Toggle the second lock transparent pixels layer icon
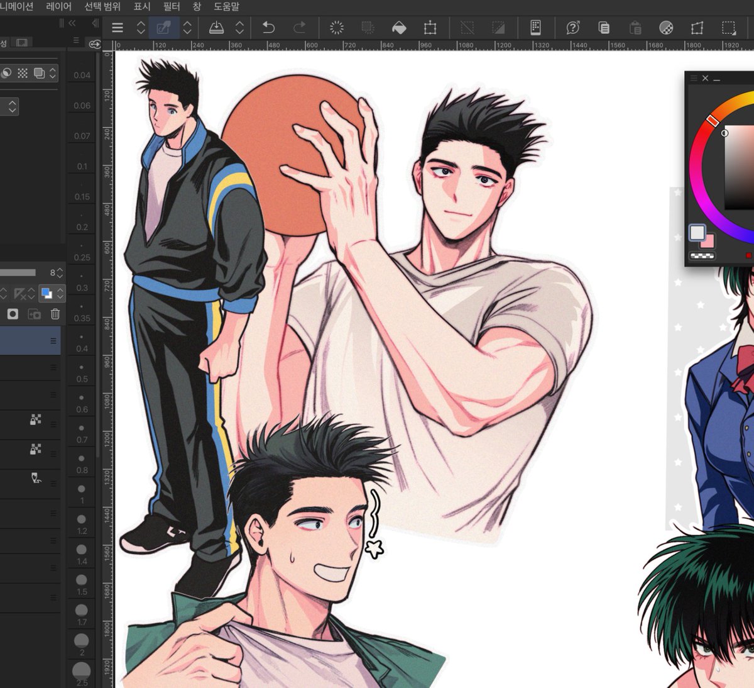This screenshot has width=754, height=688. pyautogui.click(x=36, y=449)
